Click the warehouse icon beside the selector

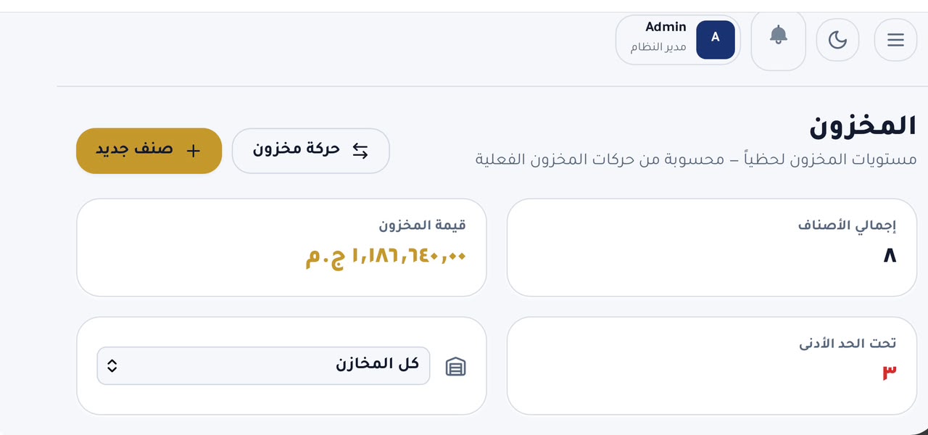tap(455, 367)
